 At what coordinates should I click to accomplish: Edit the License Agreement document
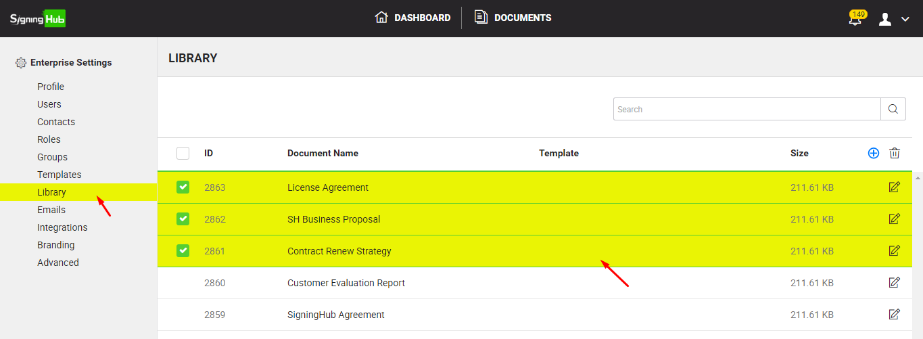895,187
